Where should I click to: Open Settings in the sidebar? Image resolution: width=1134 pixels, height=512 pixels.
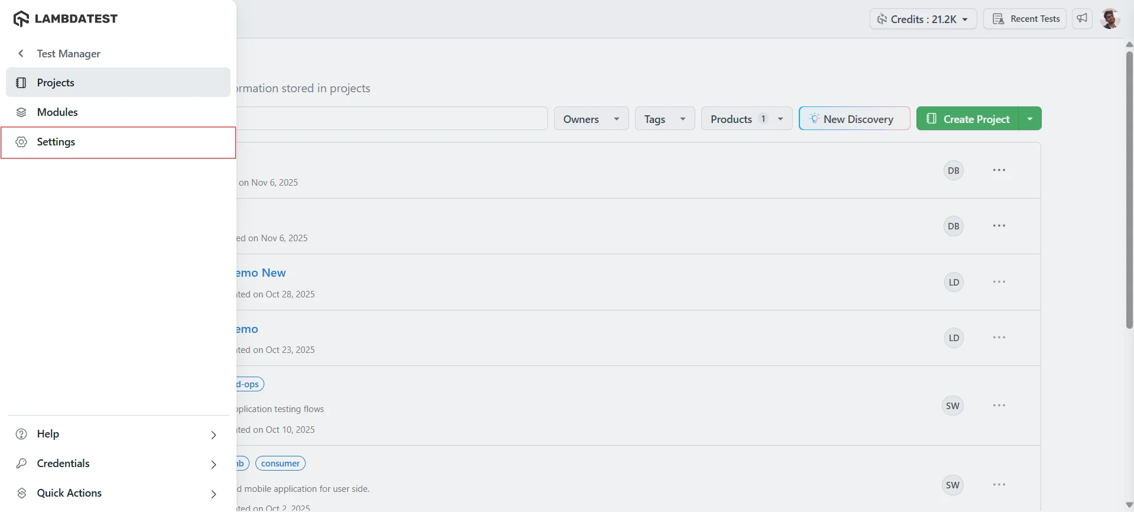click(56, 142)
